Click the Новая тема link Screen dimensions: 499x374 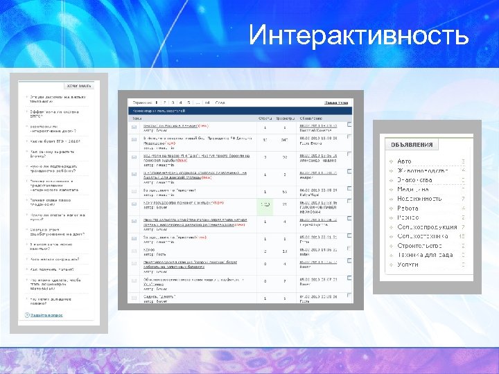click(336, 103)
